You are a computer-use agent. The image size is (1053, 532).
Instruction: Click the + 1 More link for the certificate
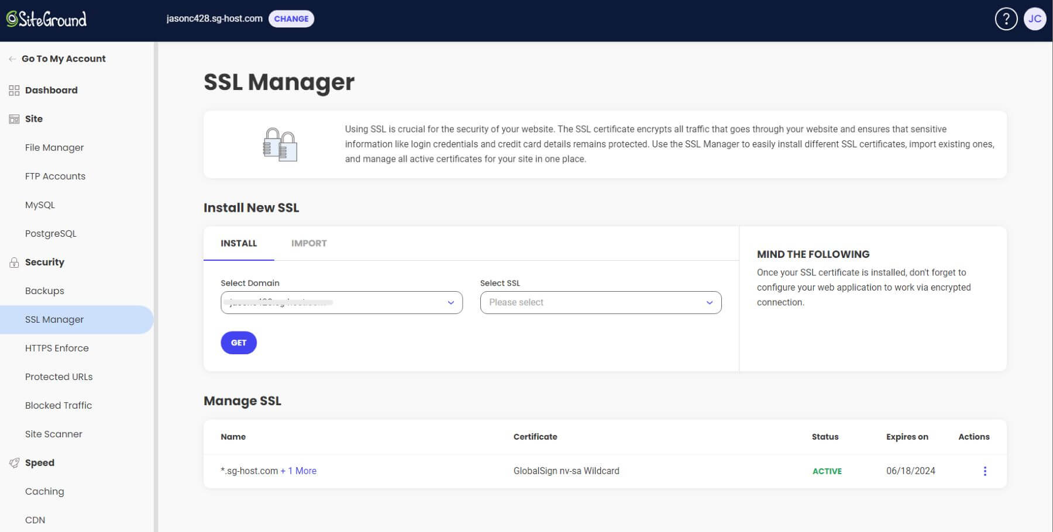[298, 471]
